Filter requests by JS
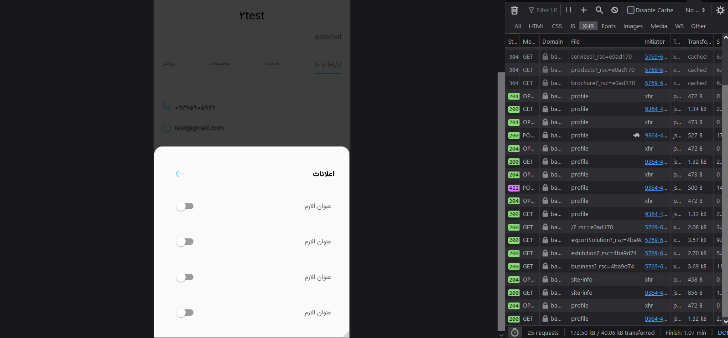 (x=572, y=26)
